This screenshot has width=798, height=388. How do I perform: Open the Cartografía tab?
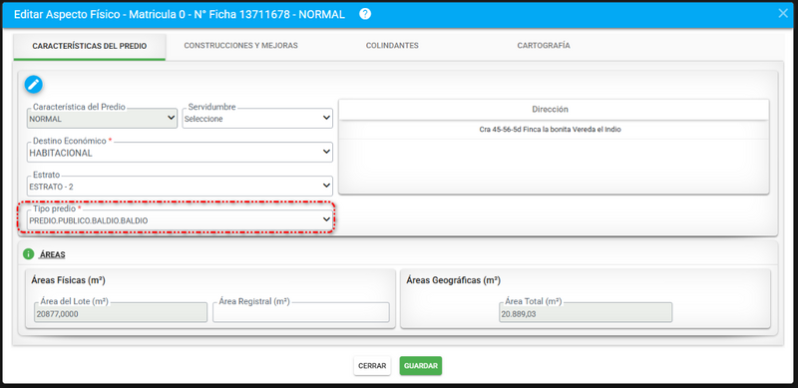pyautogui.click(x=544, y=45)
